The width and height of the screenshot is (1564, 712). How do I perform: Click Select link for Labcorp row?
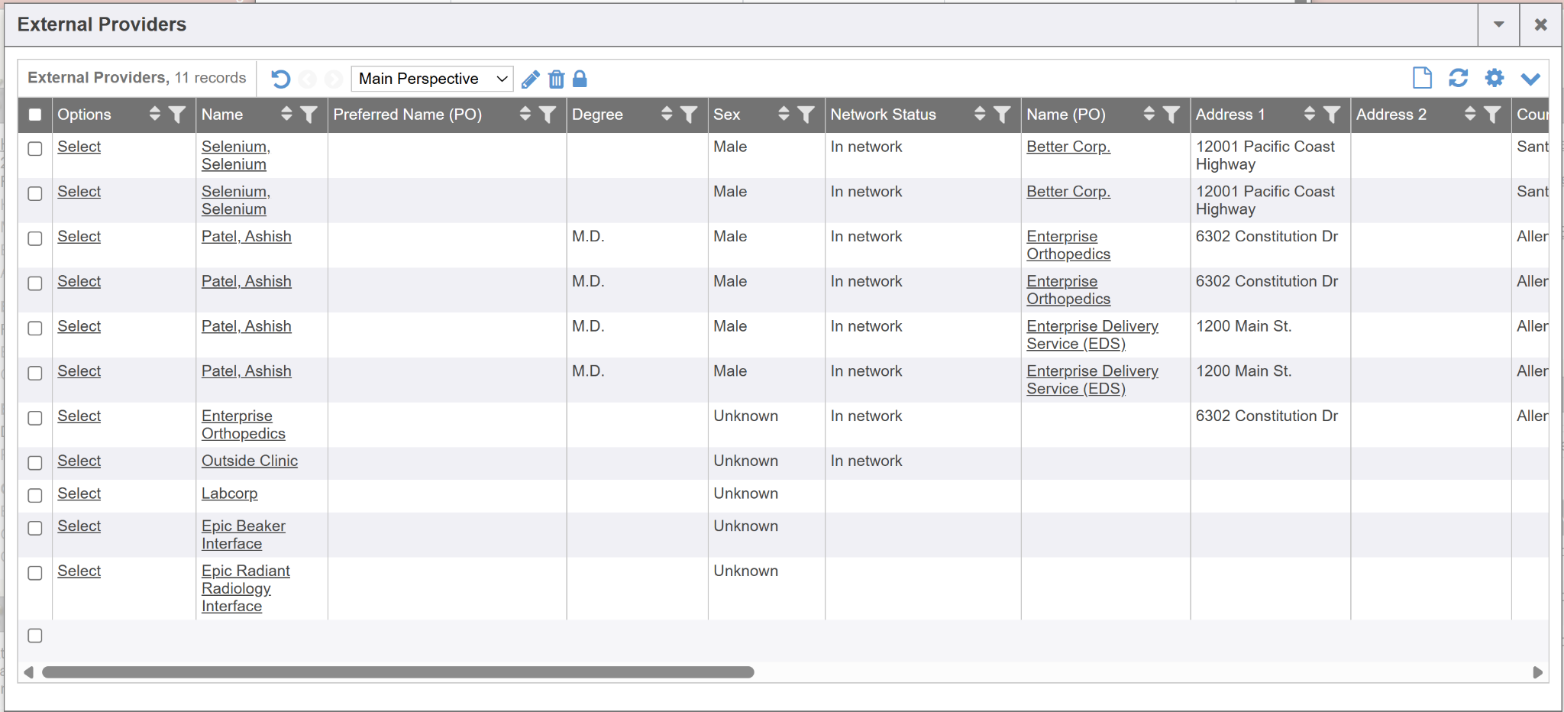coord(79,494)
